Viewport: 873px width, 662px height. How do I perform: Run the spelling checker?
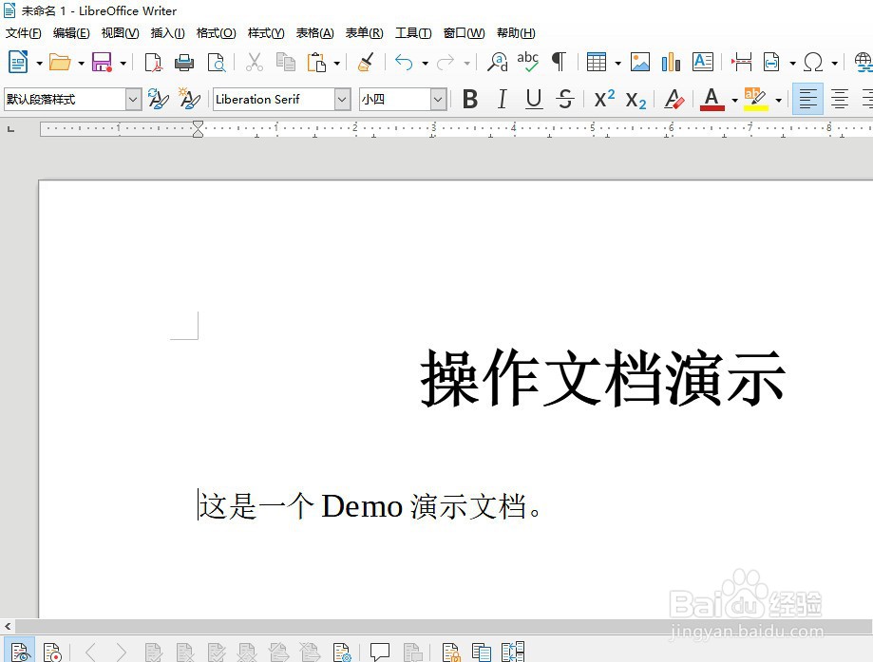(528, 62)
